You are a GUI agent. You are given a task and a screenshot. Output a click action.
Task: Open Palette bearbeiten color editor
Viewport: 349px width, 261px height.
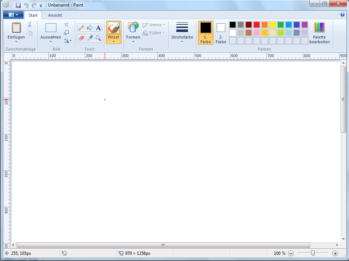[320, 33]
